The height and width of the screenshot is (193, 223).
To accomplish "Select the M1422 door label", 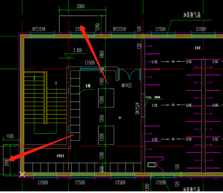I will coord(127,85).
